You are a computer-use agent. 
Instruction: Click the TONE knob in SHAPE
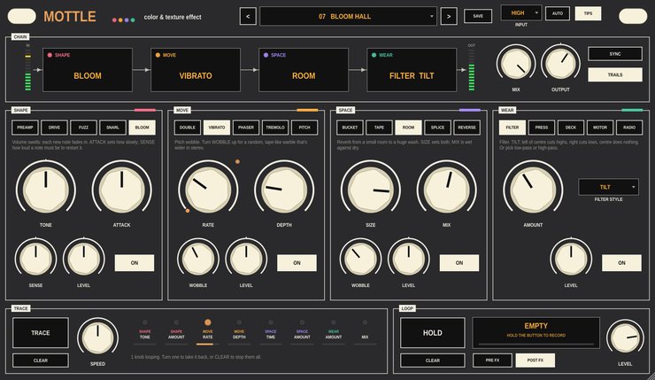(x=46, y=190)
